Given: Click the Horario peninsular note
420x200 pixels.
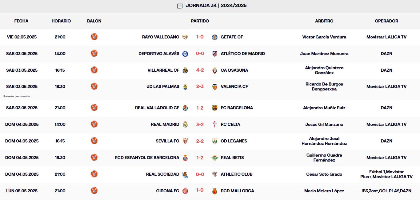Looking at the screenshot, I should [16, 96].
